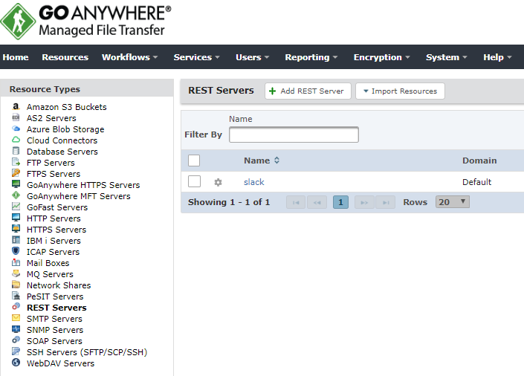The image size is (524, 376).
Task: Click the SMTP Servers envelope icon
Action: (x=16, y=318)
